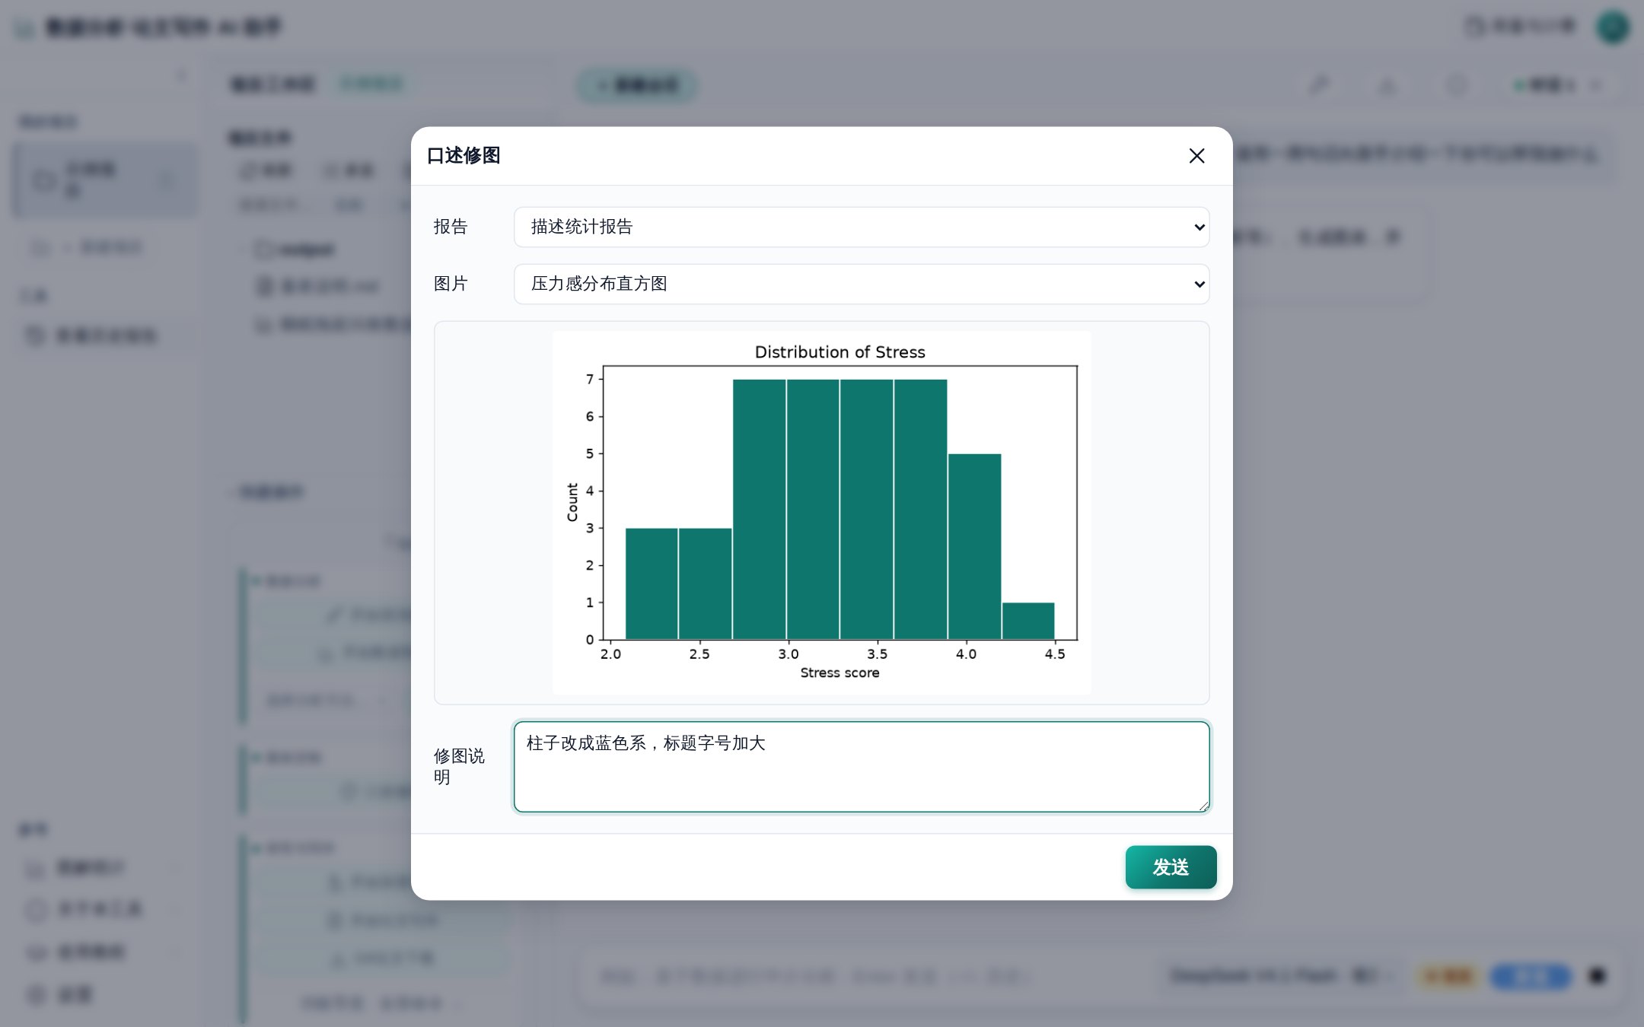This screenshot has width=1644, height=1027.
Task: Click the clock icon in left sidebar
Action: tap(43, 181)
